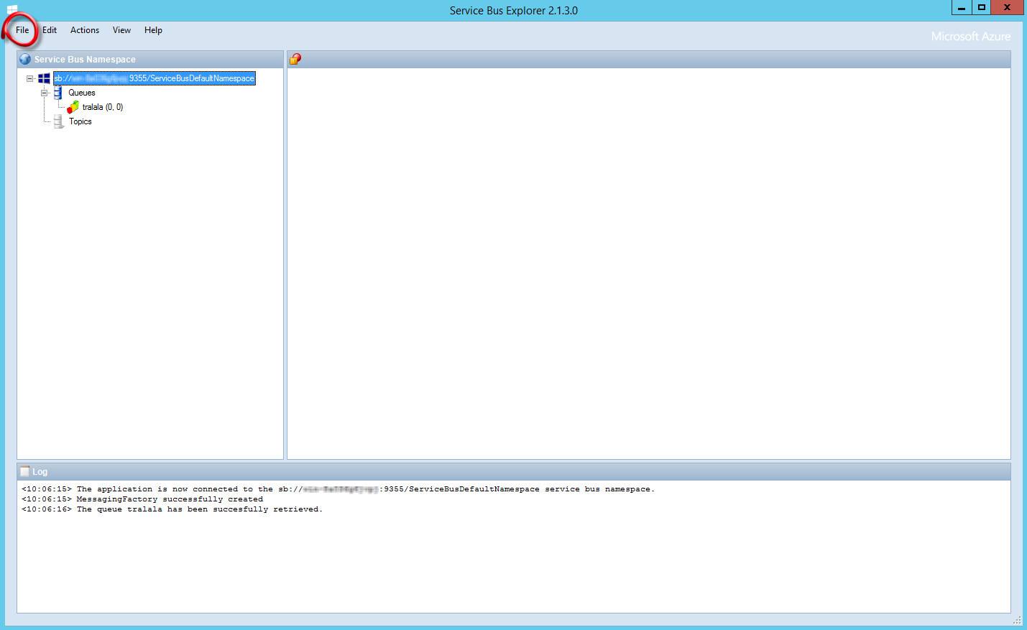
Task: Click the Windows logo icon on the namespace node
Action: (x=44, y=78)
